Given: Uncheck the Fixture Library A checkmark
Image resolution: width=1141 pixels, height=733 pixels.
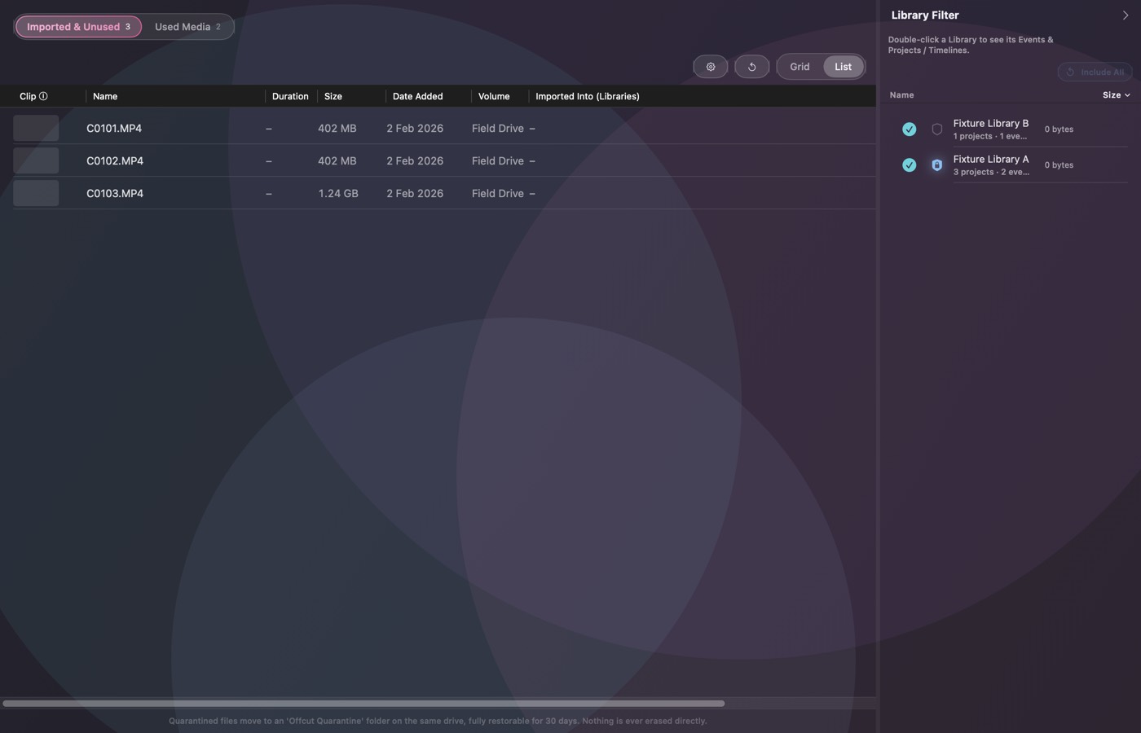Looking at the screenshot, I should click(909, 165).
